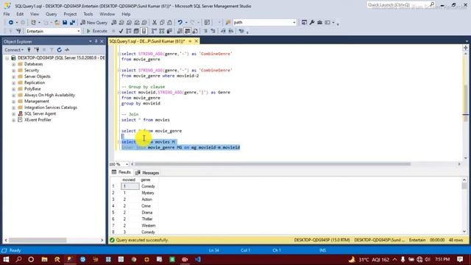Click the Open File folder icon
Viewport: 471px width, 265px height.
point(57,23)
